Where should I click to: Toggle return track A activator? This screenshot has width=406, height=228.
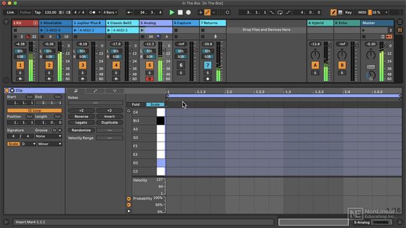coord(315,65)
